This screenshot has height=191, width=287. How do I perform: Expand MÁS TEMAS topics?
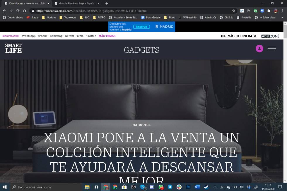107,36
